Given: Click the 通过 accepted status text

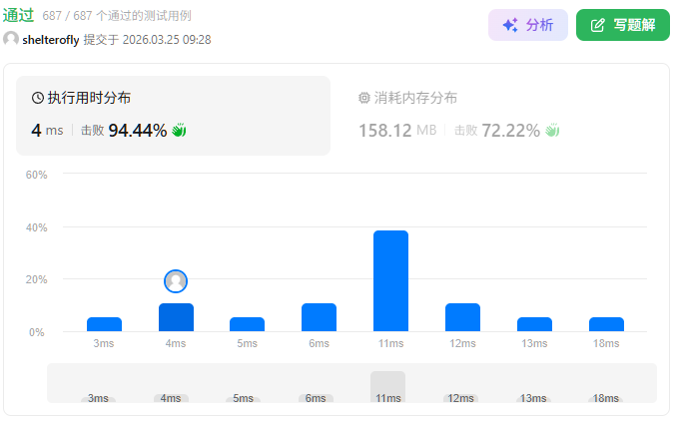Looking at the screenshot, I should [x=19, y=15].
